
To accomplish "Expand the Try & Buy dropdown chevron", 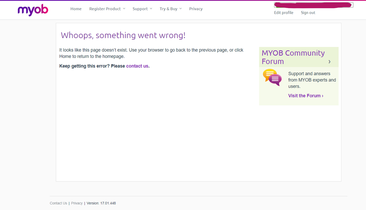I will pos(181,9).
